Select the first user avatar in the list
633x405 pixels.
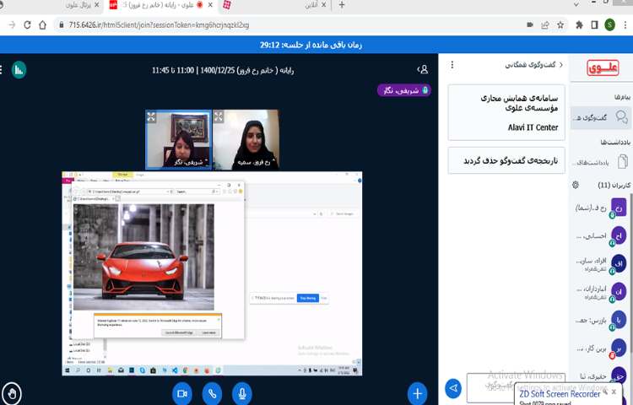pyautogui.click(x=619, y=208)
